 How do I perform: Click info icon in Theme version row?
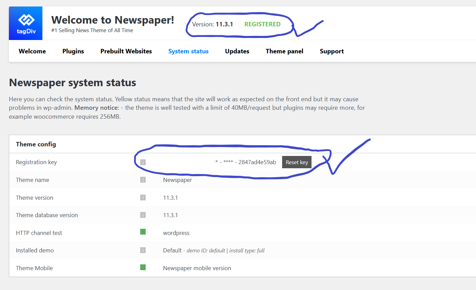click(143, 198)
